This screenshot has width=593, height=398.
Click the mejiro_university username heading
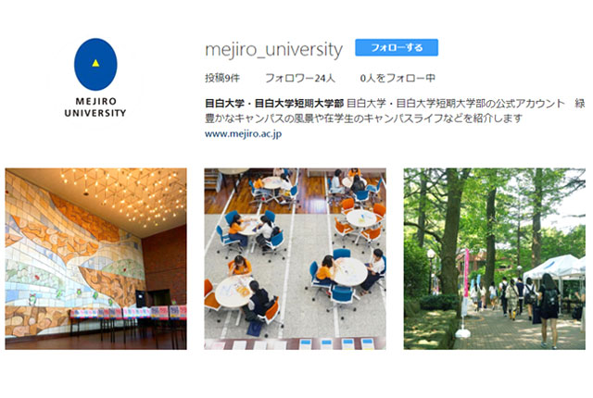[274, 49]
